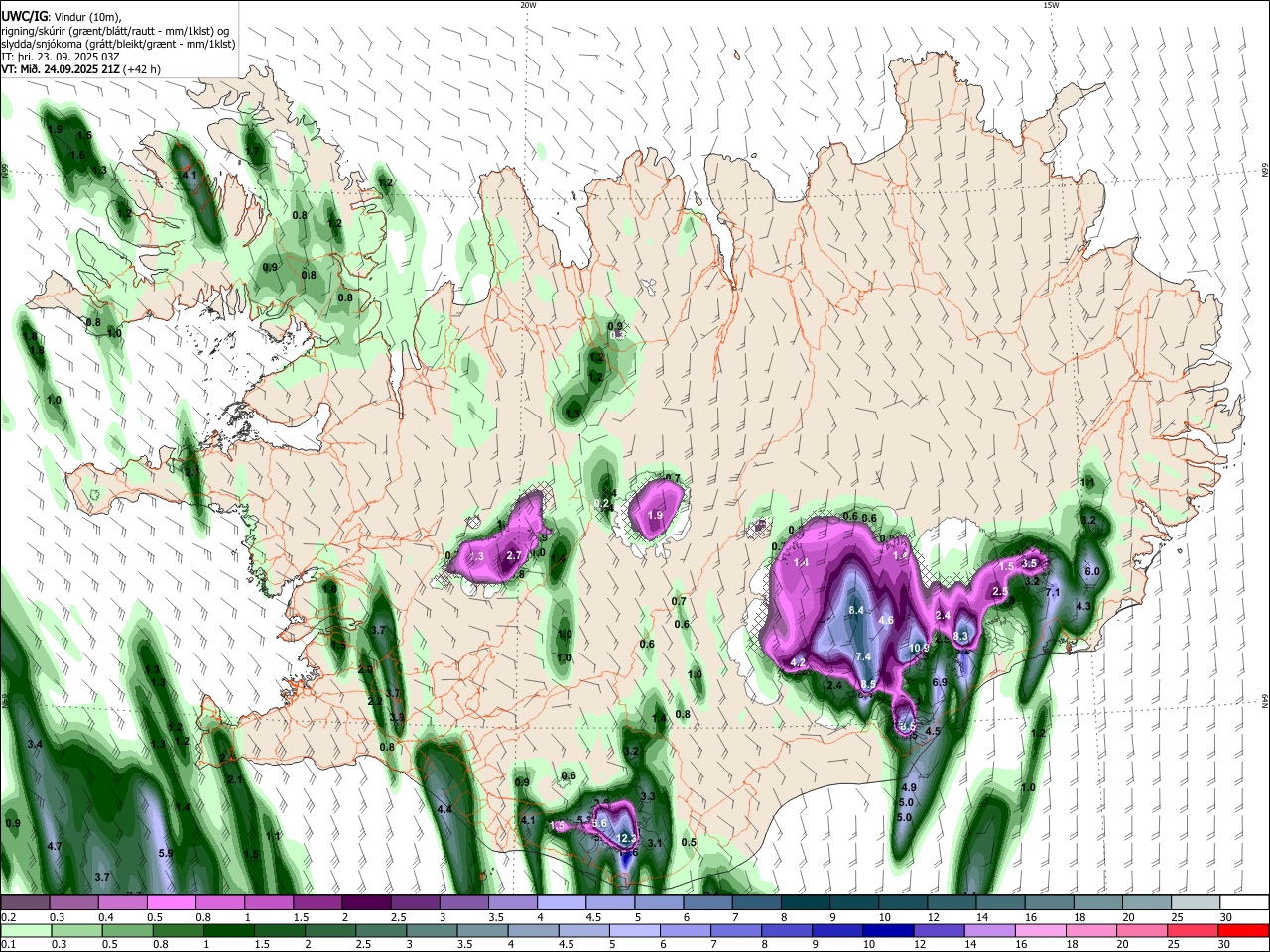
Task: Select the '3.4' precipitation value
Action: tap(35, 744)
